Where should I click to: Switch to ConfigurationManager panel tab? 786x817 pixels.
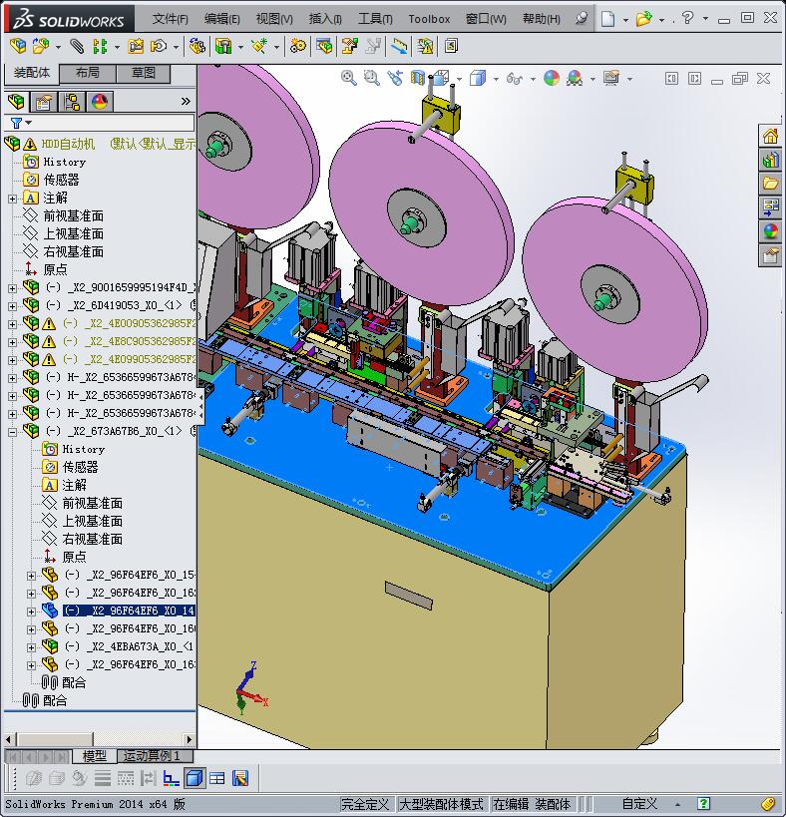[72, 102]
